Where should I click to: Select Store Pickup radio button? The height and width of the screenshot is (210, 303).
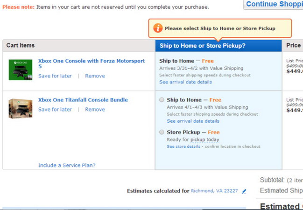(x=162, y=132)
